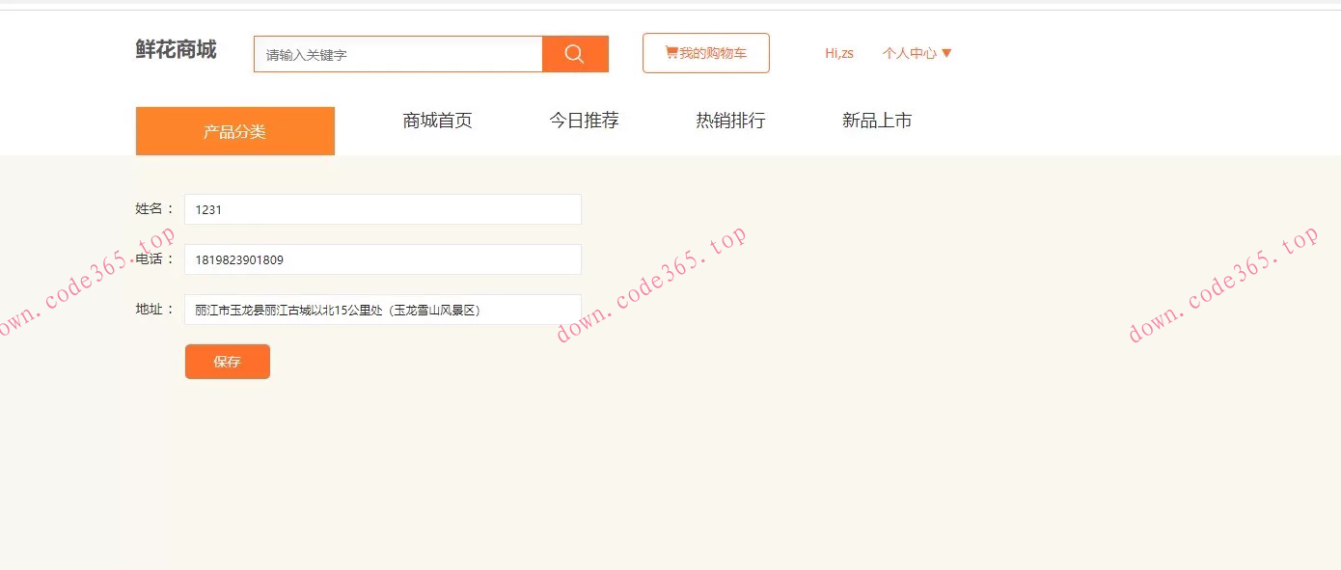Go to 热销排行 ranking page

pos(728,121)
